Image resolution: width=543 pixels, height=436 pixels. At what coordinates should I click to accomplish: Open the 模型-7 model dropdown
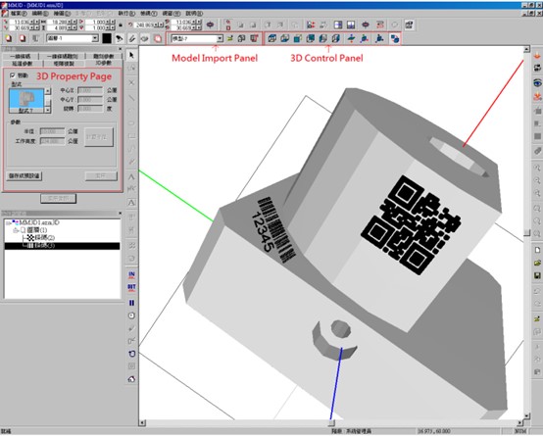(x=220, y=38)
